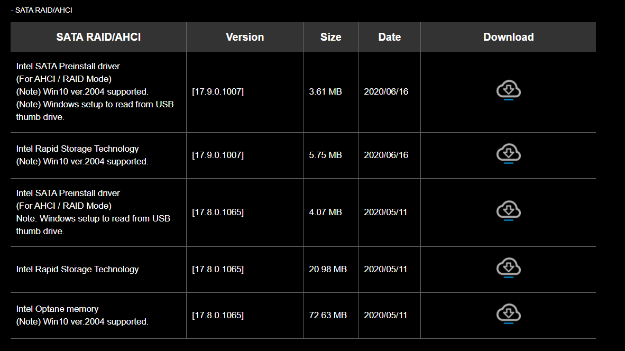The height and width of the screenshot is (351, 625).
Task: Download Intel Rapid Storage Technology version 17.9.0.1007
Action: (x=508, y=153)
